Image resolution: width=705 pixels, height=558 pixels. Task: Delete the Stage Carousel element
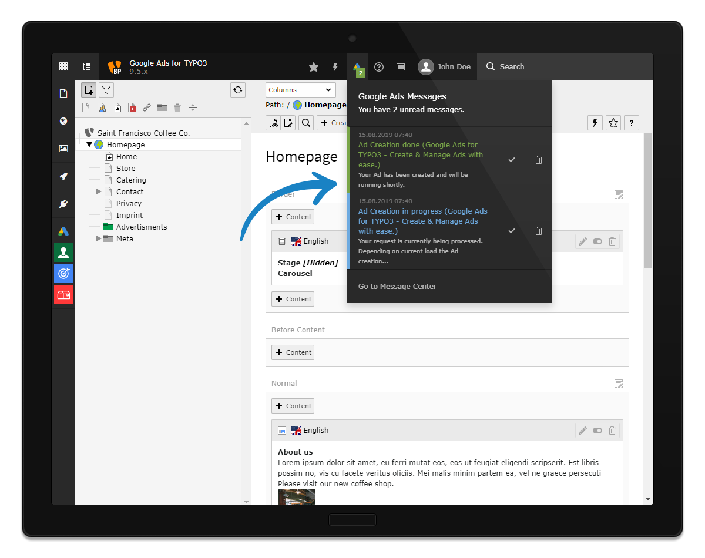coord(612,241)
